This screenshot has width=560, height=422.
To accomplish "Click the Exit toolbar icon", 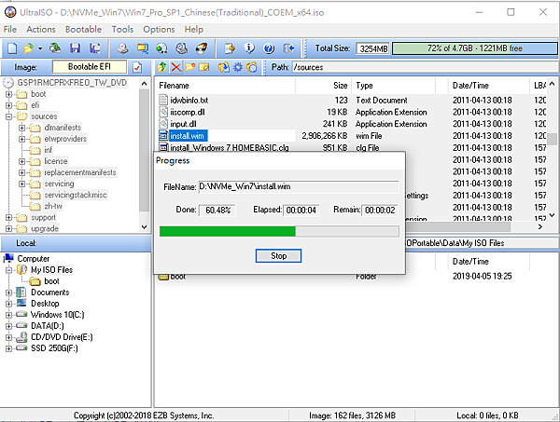I will [288, 48].
